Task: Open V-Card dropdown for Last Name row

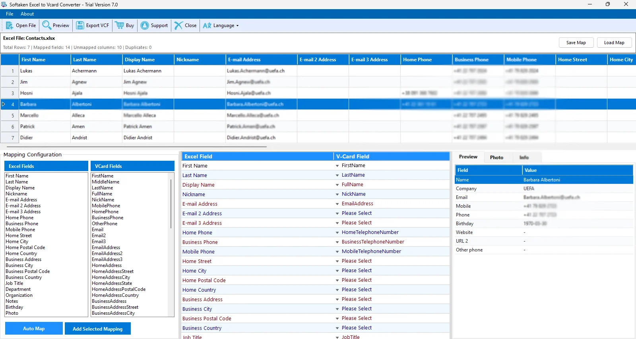Action: pyautogui.click(x=337, y=175)
